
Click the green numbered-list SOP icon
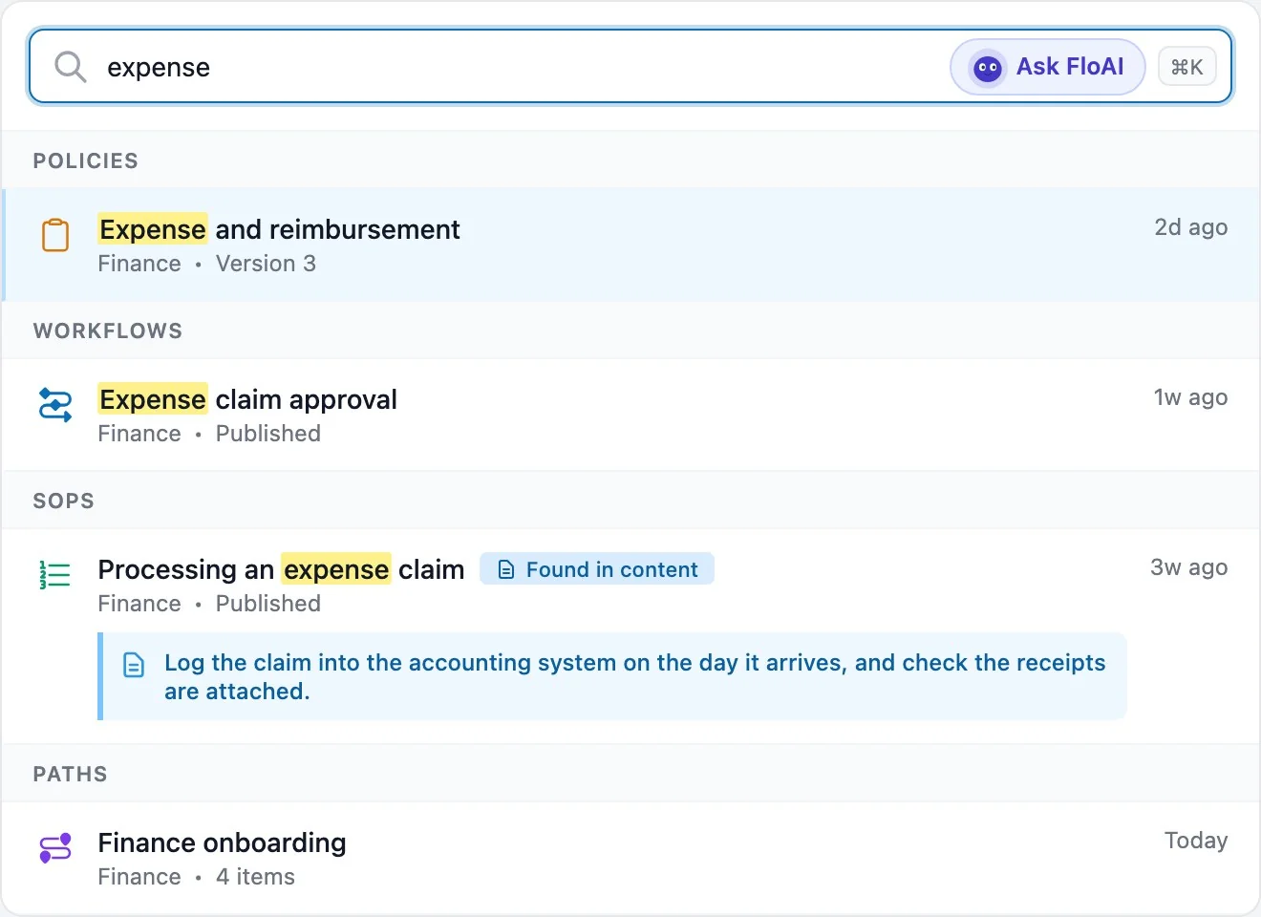tap(55, 574)
